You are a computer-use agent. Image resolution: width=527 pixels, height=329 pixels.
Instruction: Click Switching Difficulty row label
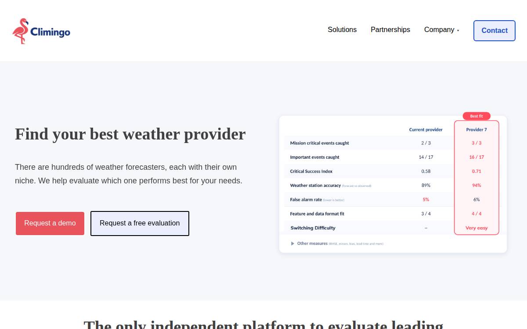coord(313,228)
